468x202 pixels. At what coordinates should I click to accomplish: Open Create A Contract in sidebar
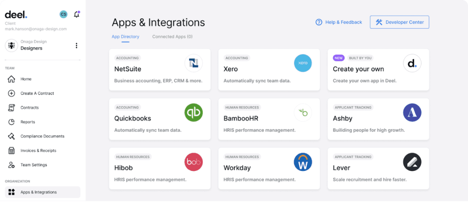(37, 93)
